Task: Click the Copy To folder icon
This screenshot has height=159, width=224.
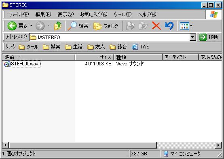Action: [143, 26]
